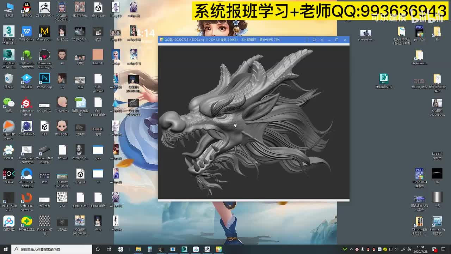Select the 1024X1024像素图 PSD file

tap(419, 178)
